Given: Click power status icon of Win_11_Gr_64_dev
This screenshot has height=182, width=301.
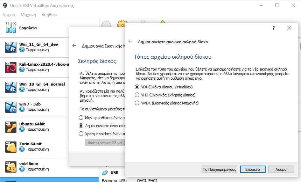Looking at the screenshot, I should tap(22, 50).
